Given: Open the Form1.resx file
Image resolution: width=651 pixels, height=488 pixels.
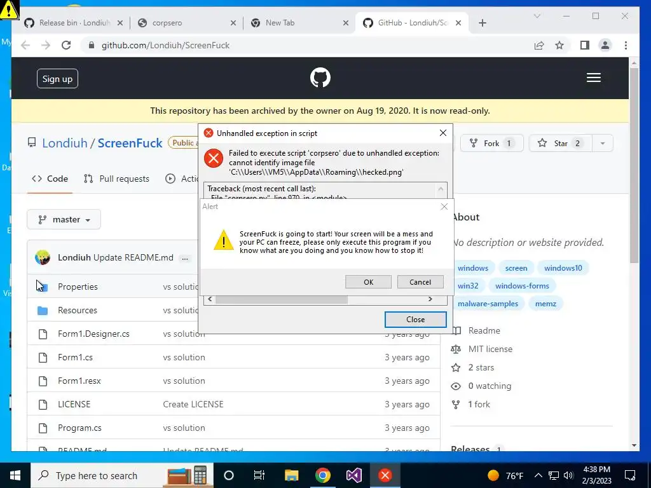Looking at the screenshot, I should click(x=79, y=381).
